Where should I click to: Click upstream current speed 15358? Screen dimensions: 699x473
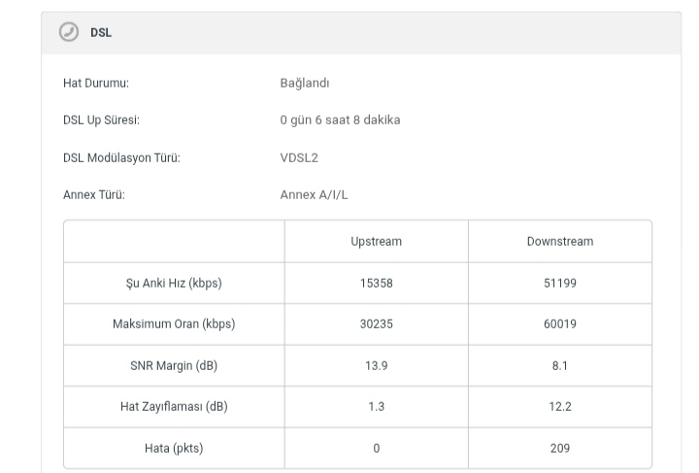376,284
